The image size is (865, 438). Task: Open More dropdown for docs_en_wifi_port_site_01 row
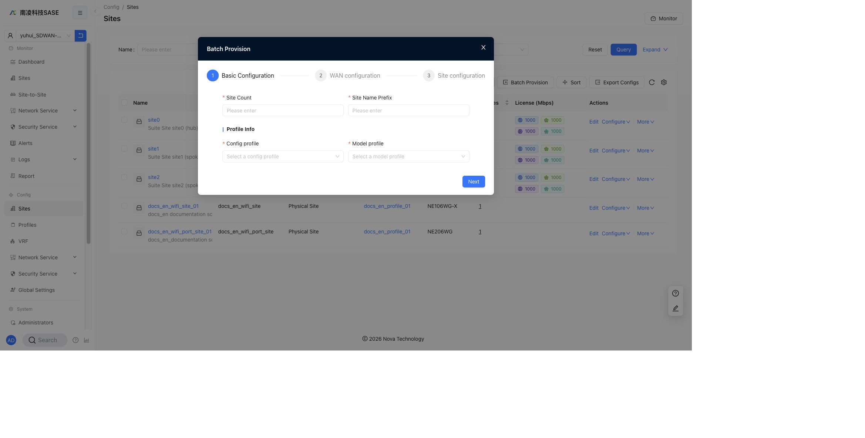point(646,233)
